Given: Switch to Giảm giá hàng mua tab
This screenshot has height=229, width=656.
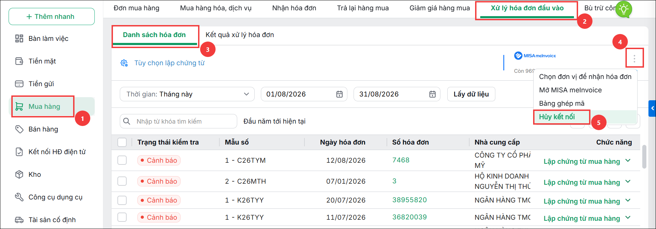Looking at the screenshot, I should (x=439, y=8).
